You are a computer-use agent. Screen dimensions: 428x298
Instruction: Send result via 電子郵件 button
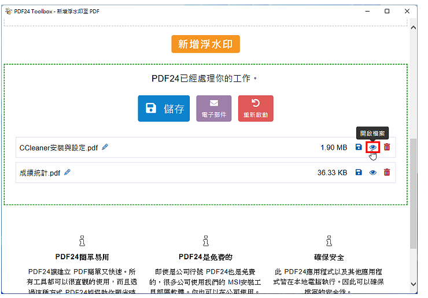(x=214, y=108)
